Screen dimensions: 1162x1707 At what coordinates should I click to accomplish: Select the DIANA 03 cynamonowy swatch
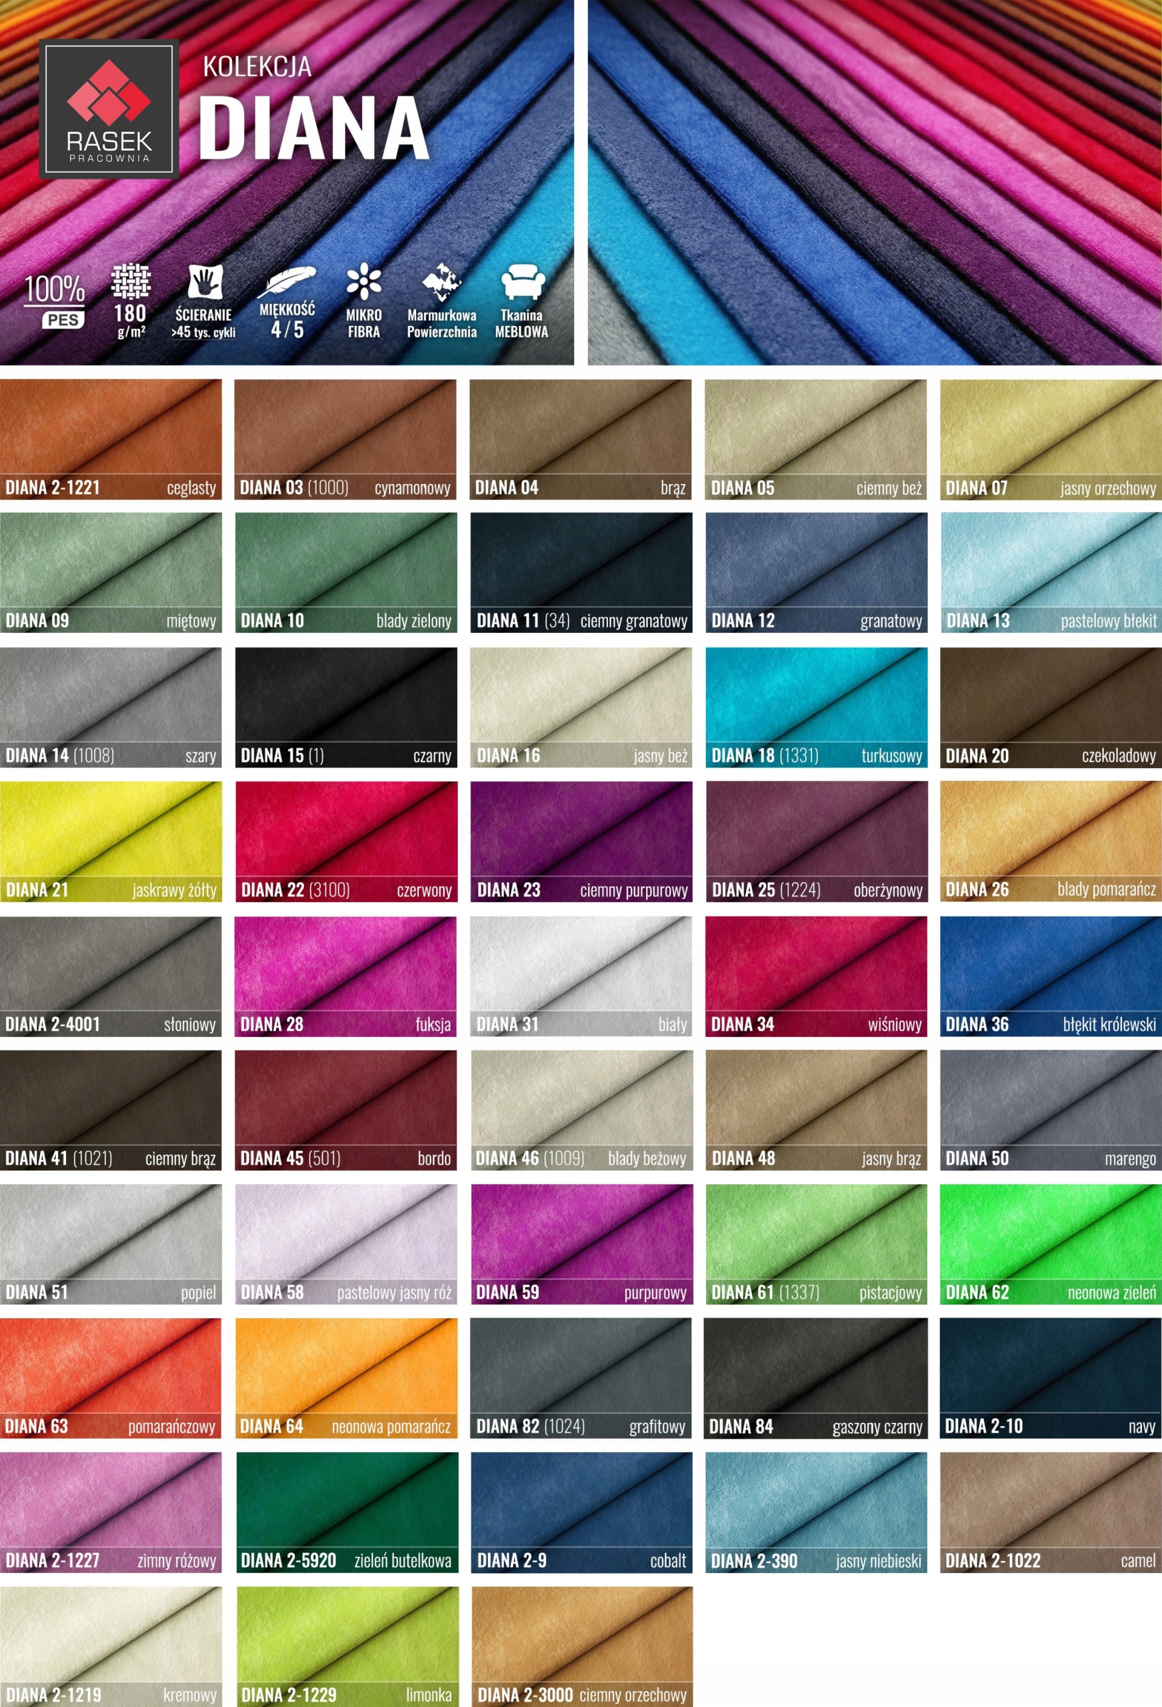[x=345, y=439]
